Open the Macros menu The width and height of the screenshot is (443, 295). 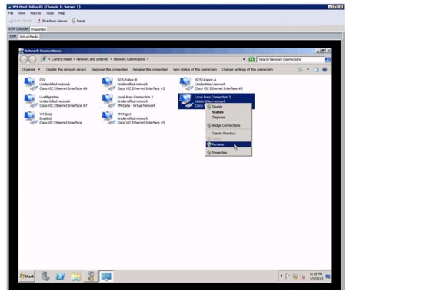[35, 13]
